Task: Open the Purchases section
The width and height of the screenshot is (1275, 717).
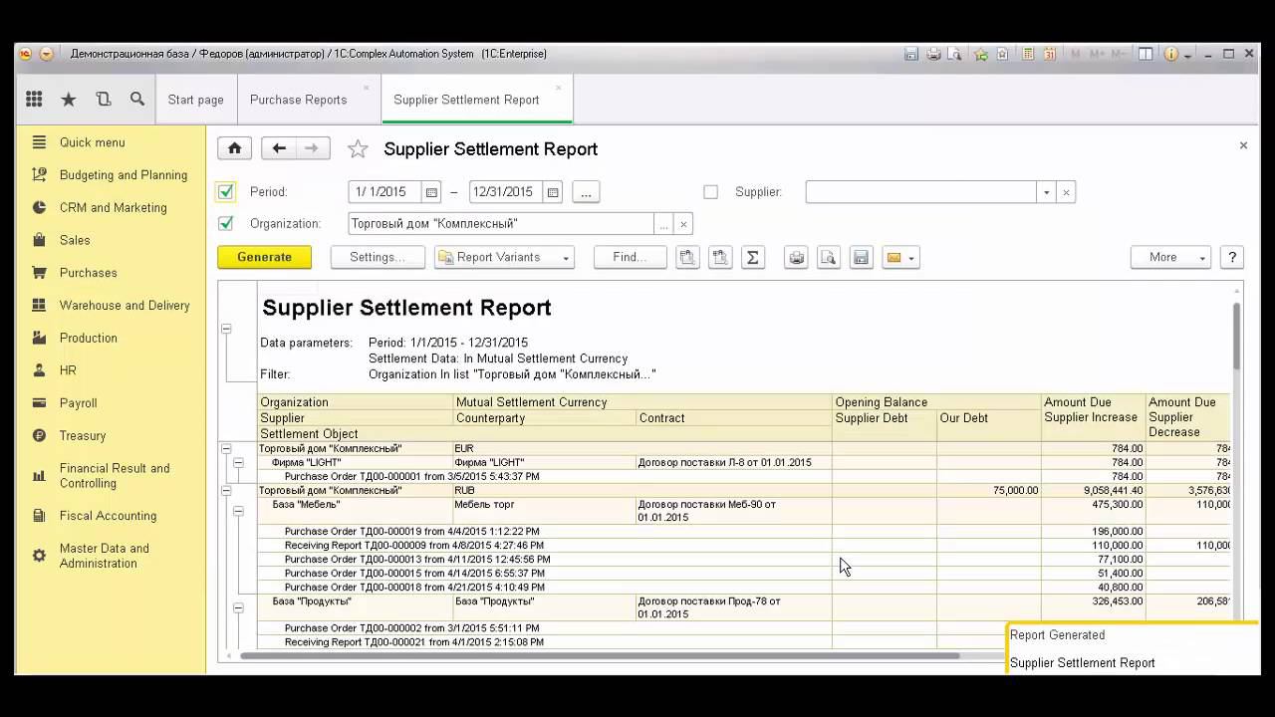Action: [89, 273]
